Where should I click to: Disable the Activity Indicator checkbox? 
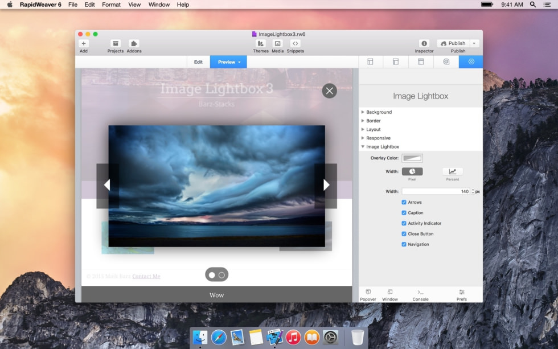[404, 223]
